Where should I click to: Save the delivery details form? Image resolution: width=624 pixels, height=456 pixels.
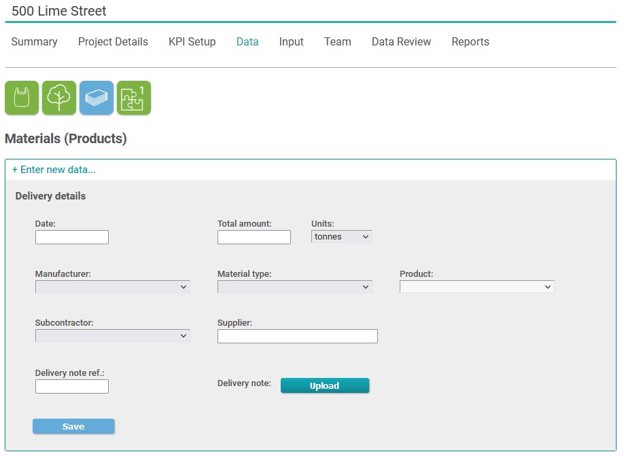(x=73, y=426)
